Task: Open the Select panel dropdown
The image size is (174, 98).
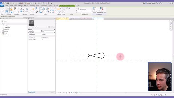Action: point(2,14)
